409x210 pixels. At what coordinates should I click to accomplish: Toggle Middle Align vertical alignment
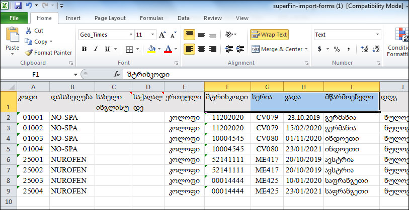coord(201,35)
